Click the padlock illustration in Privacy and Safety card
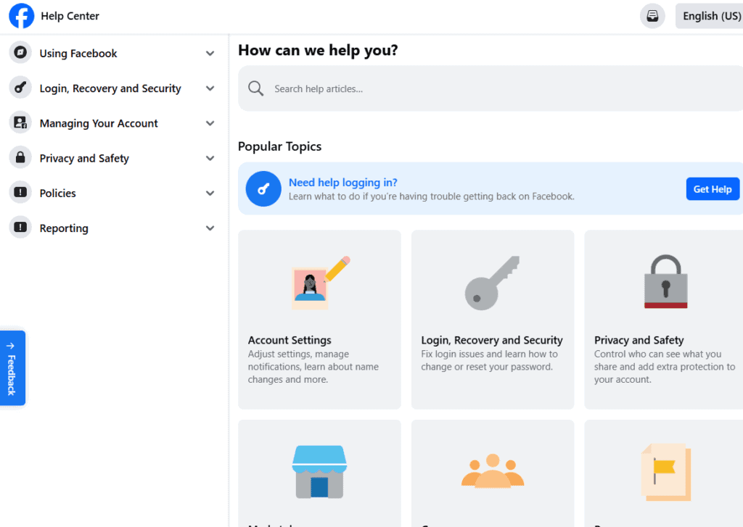 [x=666, y=282]
